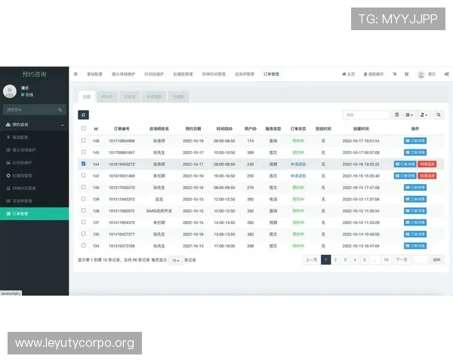The height and width of the screenshot is (362, 453).
Task: Go to pagination page 2
Action: (335, 259)
